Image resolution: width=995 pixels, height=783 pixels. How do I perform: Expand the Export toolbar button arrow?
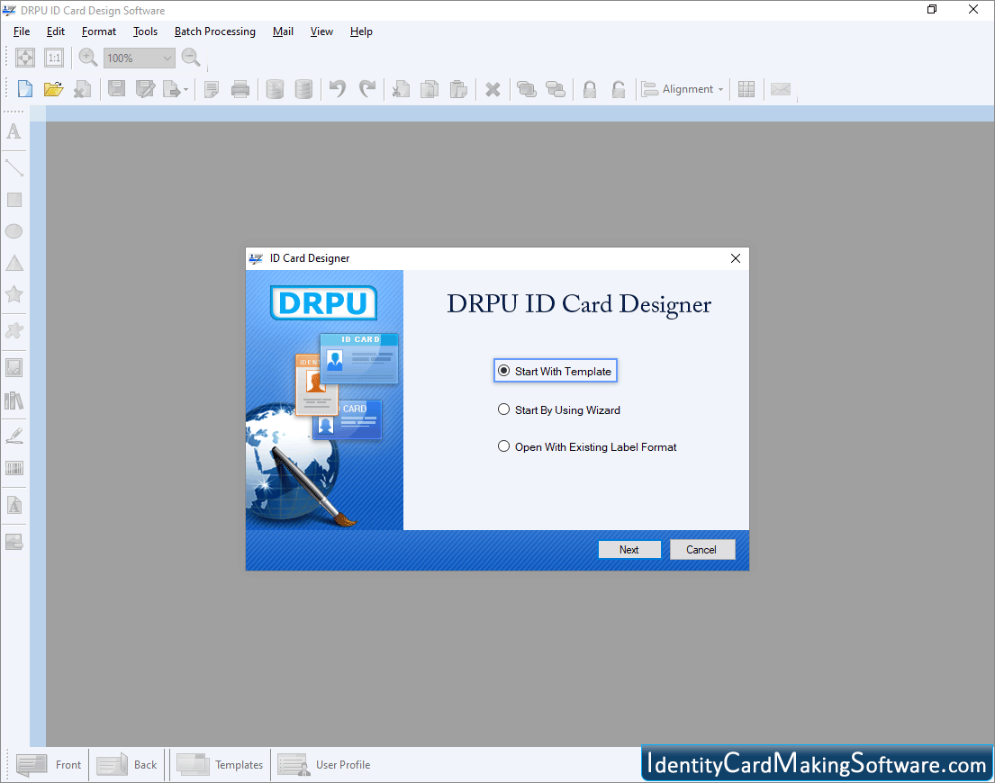click(185, 88)
